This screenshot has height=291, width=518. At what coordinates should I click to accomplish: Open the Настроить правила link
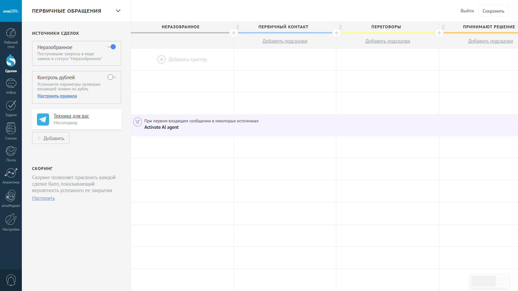tap(57, 96)
